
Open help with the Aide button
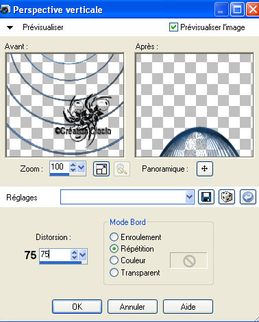click(188, 307)
